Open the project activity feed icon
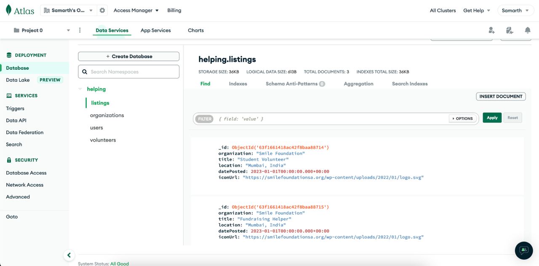 click(510, 30)
